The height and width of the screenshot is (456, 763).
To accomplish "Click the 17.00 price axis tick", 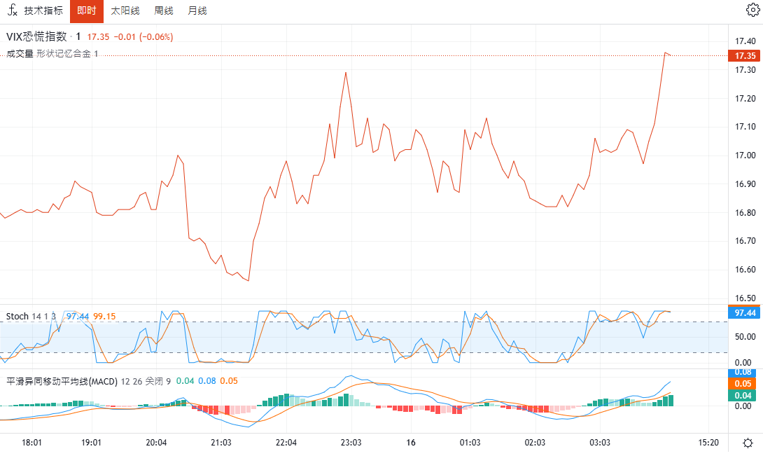I will 745,156.
